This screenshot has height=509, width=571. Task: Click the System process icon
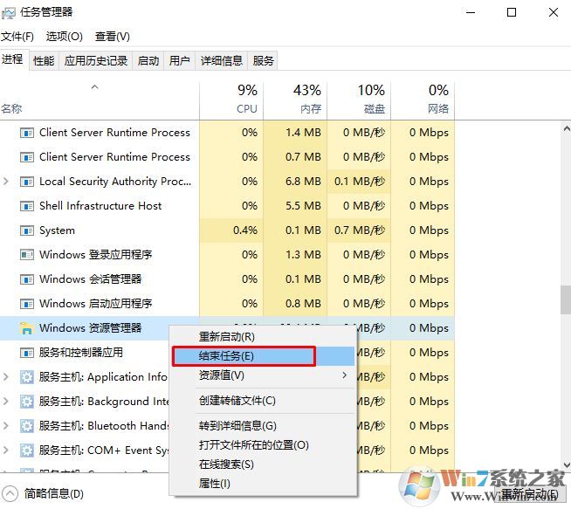point(26,230)
